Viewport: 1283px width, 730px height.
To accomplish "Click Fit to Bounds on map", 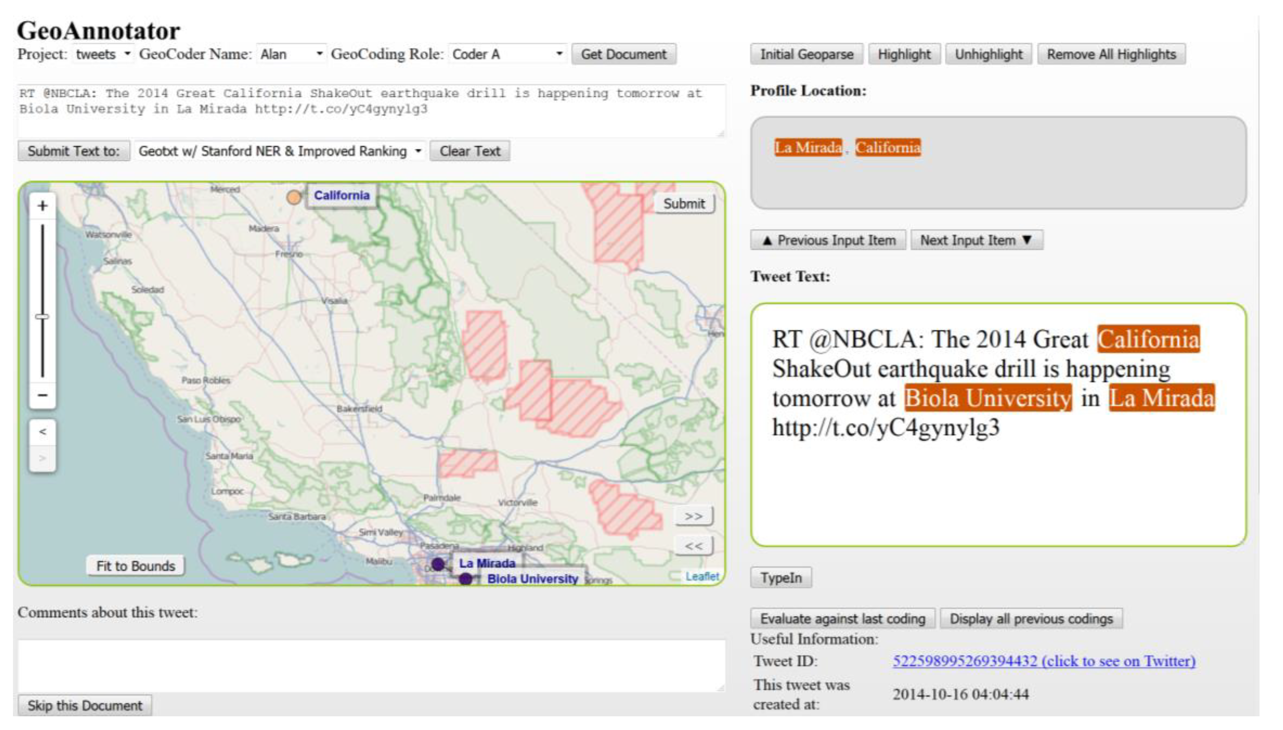I will [x=135, y=566].
